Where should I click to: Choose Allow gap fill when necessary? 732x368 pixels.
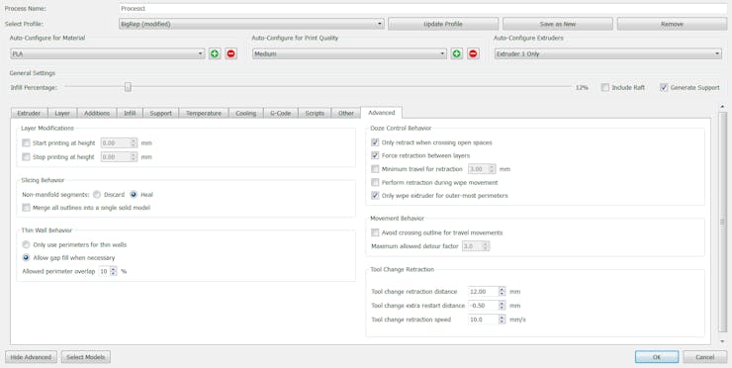coord(26,258)
